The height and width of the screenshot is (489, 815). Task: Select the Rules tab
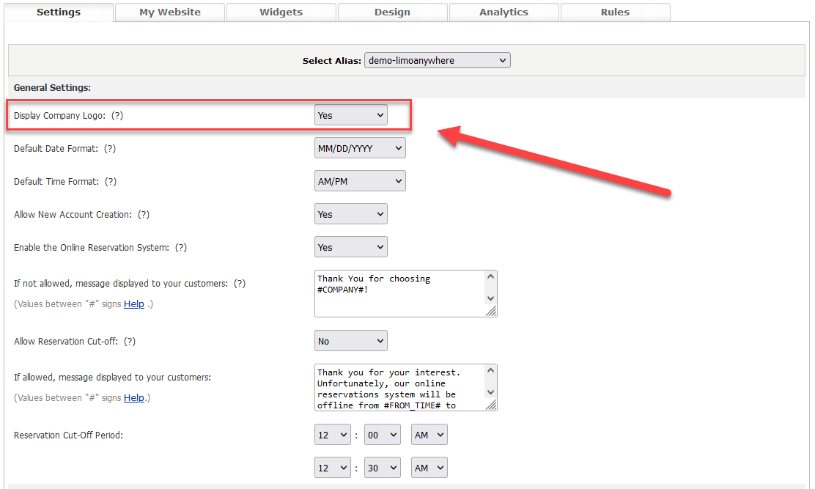(x=615, y=12)
